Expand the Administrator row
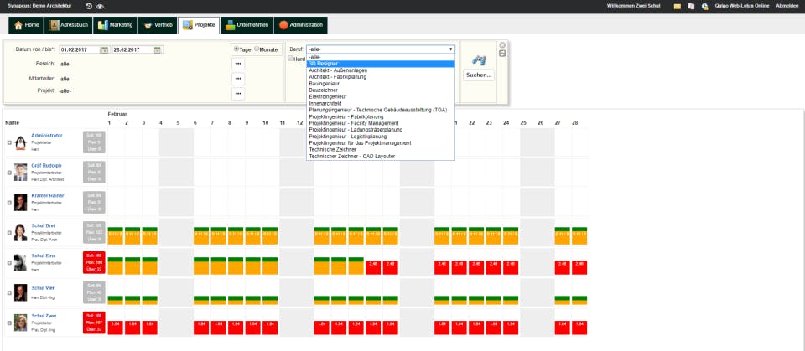The image size is (805, 351). click(x=9, y=143)
